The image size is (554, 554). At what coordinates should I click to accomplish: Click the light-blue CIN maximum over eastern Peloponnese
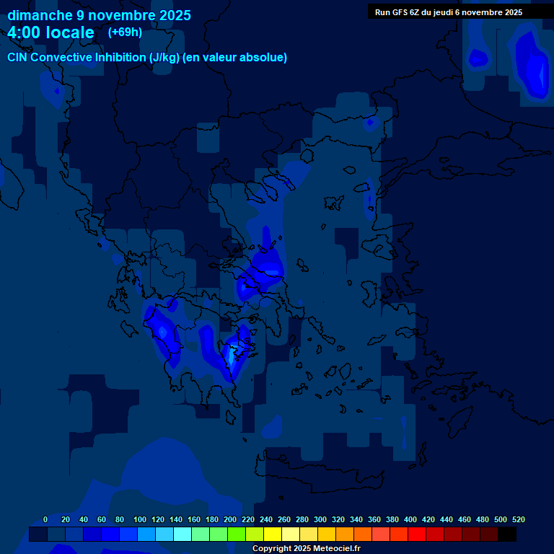(232, 354)
